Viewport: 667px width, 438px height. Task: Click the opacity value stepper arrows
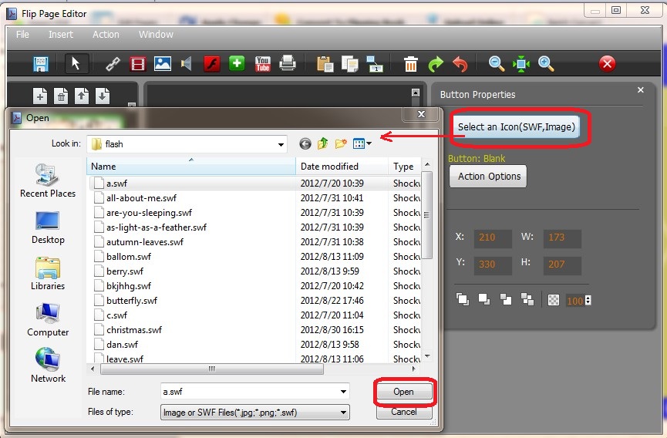[588, 300]
